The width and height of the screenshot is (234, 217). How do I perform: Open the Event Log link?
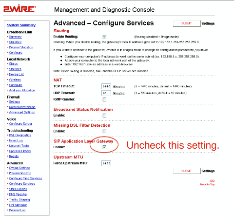(16, 140)
